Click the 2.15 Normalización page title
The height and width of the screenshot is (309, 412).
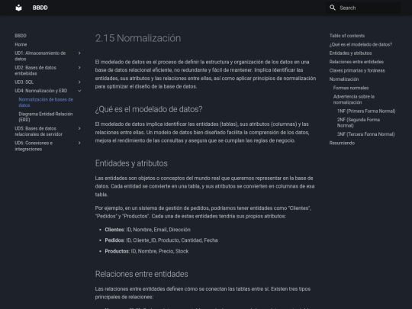[138, 38]
